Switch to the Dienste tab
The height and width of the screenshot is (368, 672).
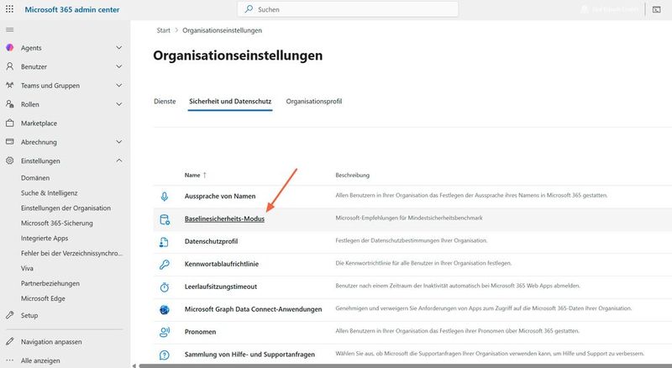[x=165, y=101]
